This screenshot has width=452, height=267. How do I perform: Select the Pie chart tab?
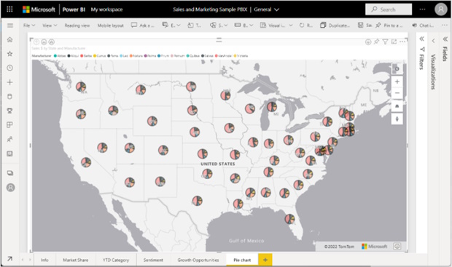(242, 260)
